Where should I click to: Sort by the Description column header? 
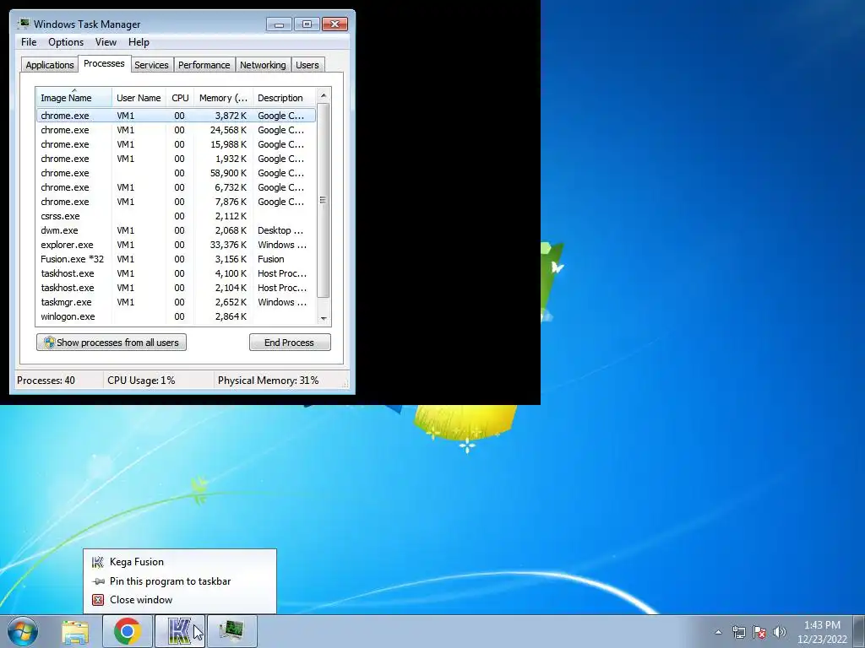click(x=284, y=98)
